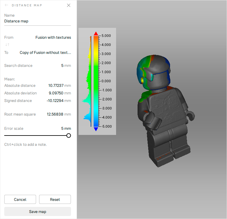The width and height of the screenshot is (227, 219).
Task: Click the 0.000 scale label
Action: tap(106, 81)
